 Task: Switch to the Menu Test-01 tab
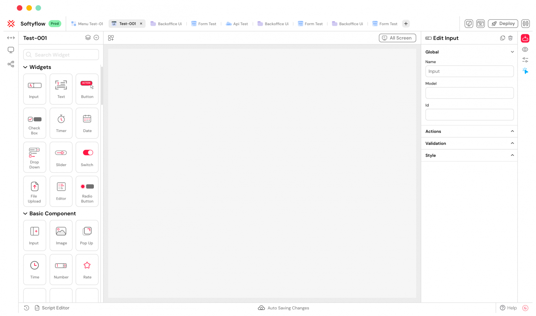87,24
